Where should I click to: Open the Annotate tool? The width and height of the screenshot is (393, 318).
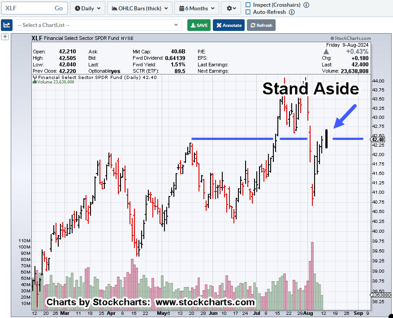[229, 25]
